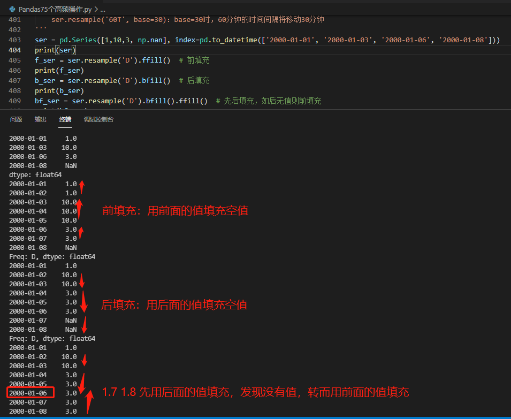Image resolution: width=511 pixels, height=419 pixels.
Task: Click first 'Freq: D, dtype: float64' terminal line
Action: (52, 257)
